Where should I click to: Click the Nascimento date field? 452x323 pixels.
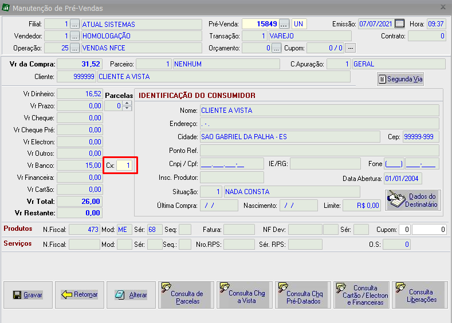[298, 206]
